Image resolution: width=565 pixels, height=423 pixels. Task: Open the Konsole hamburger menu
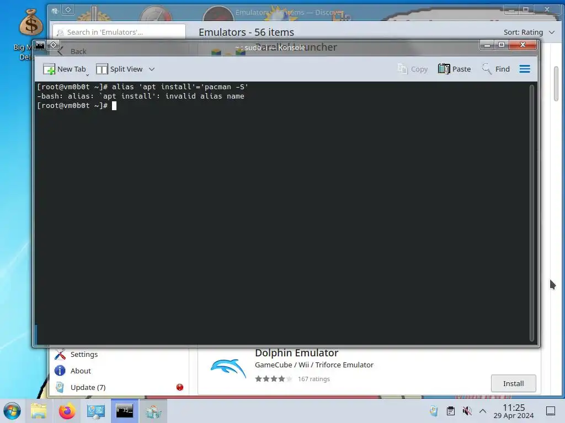[x=525, y=69]
